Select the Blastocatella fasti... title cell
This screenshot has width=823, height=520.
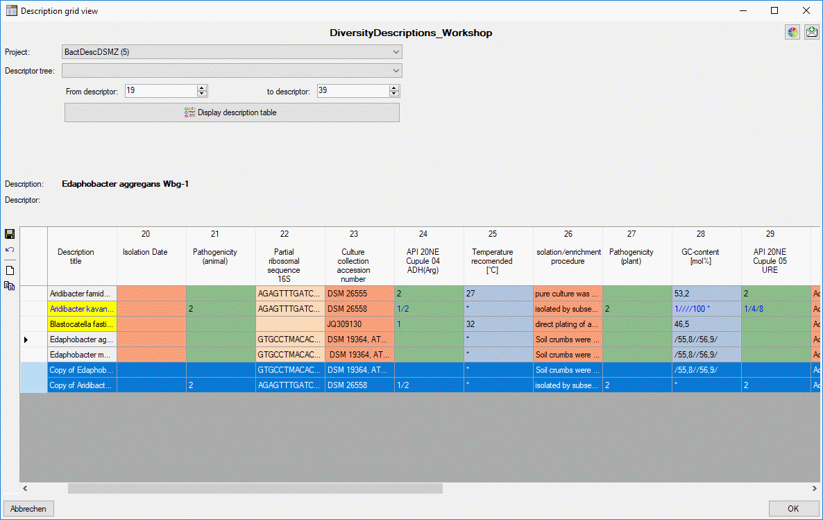(x=82, y=324)
